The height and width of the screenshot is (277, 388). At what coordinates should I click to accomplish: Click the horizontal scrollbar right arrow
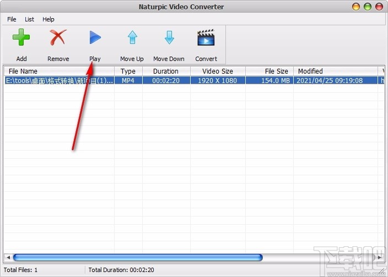379,258
